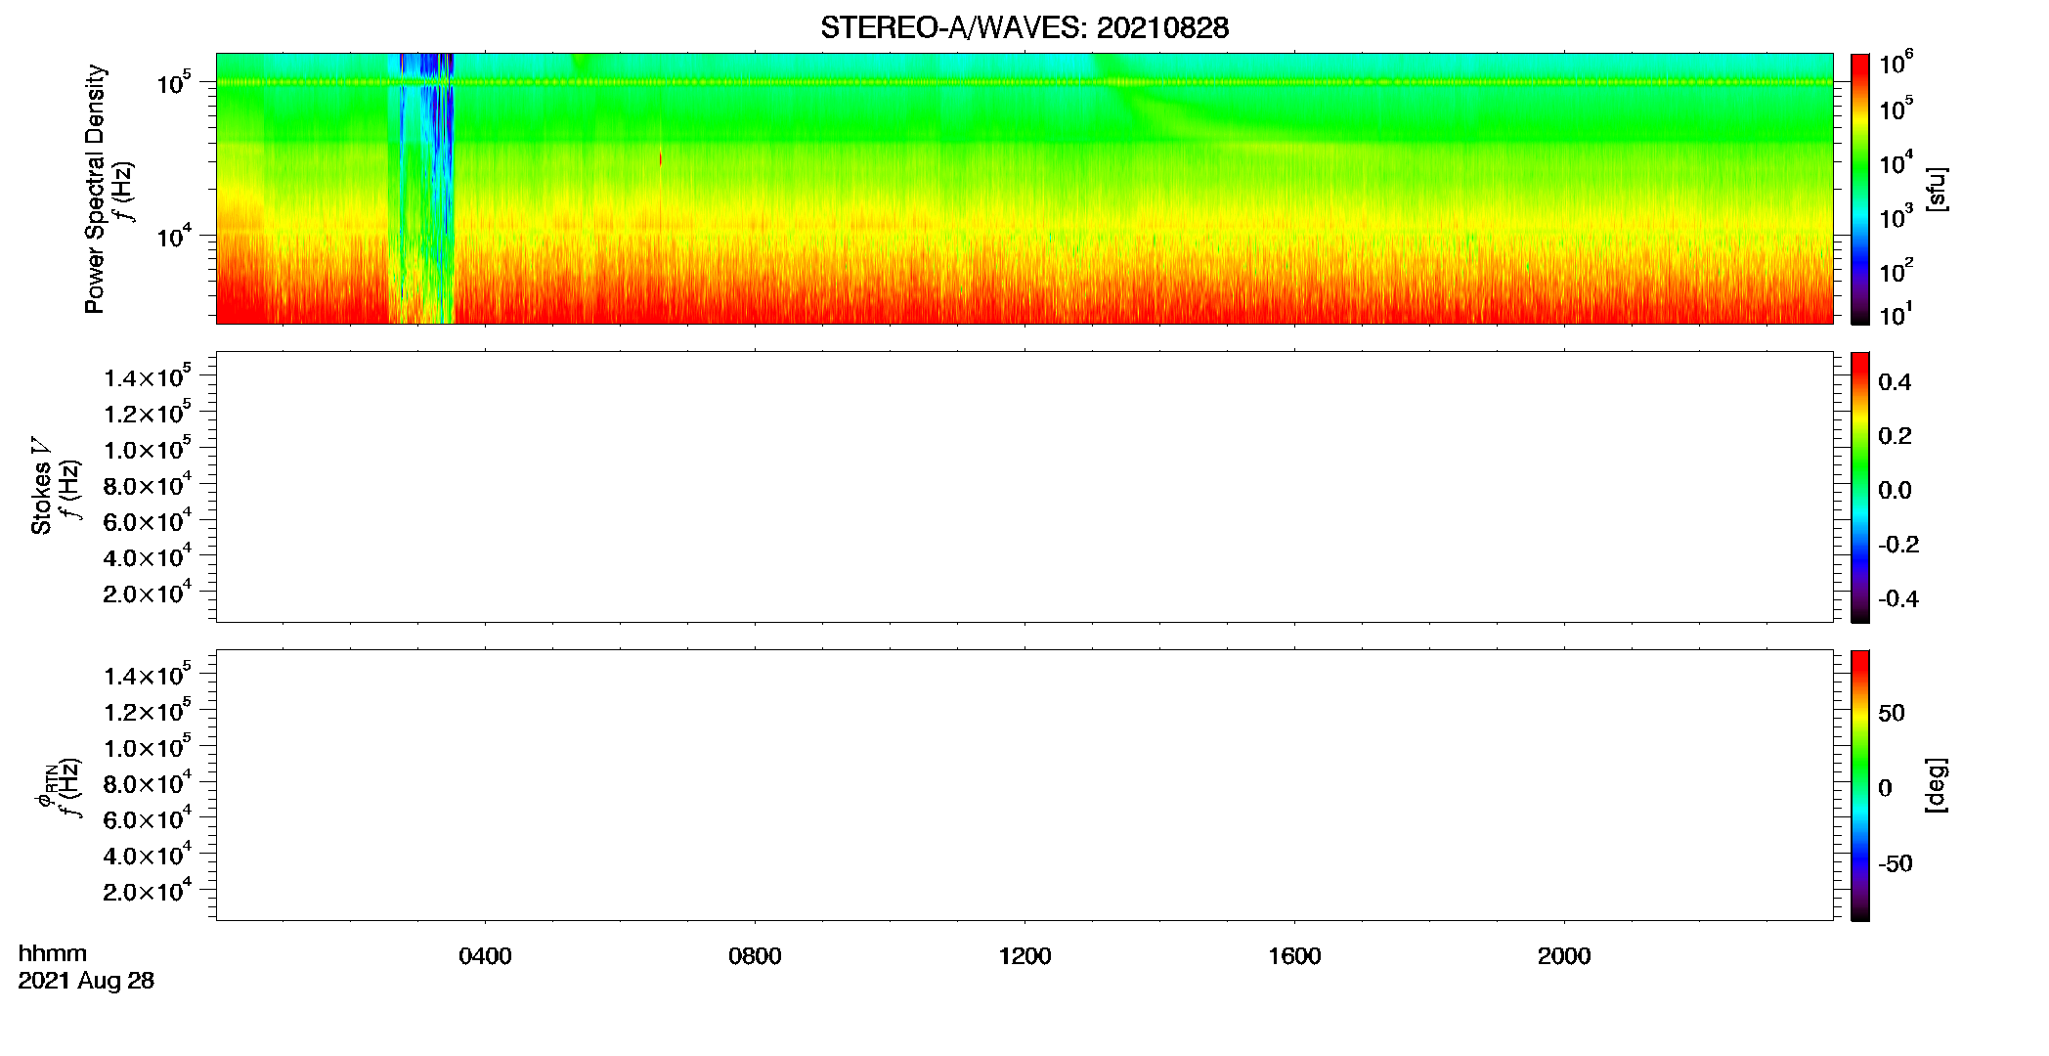Select the 1200 time tick label
Image resolution: width=2049 pixels, height=1056 pixels.
tap(1024, 956)
